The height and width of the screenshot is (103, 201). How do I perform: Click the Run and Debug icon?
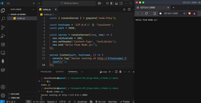click(3, 36)
